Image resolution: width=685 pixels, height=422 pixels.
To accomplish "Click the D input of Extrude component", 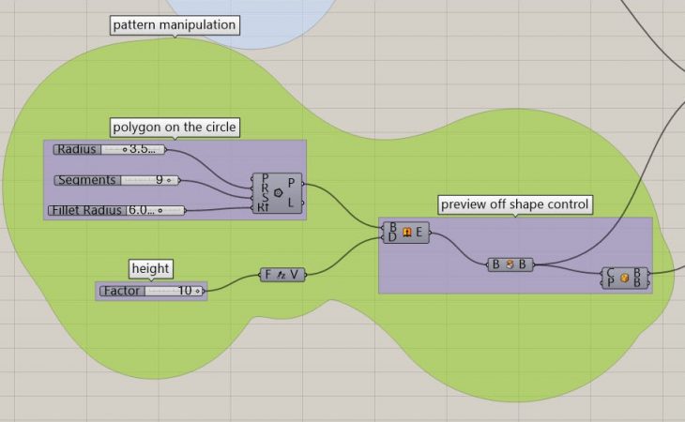I will tap(392, 238).
